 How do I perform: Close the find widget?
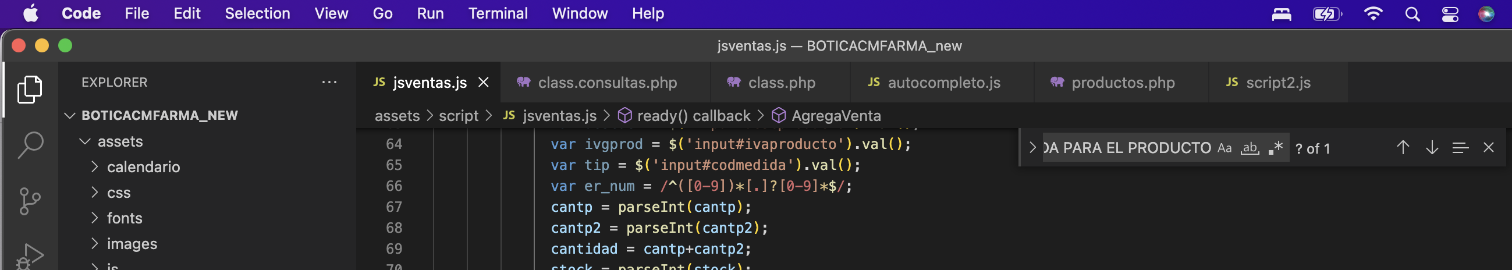point(1488,148)
